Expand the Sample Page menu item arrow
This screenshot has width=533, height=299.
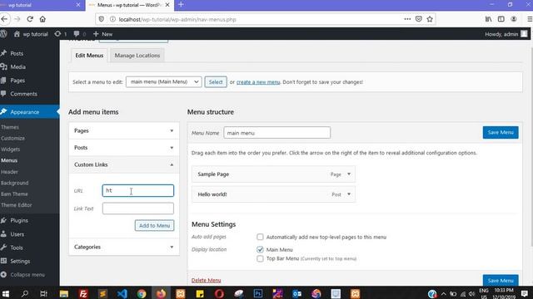pos(349,174)
